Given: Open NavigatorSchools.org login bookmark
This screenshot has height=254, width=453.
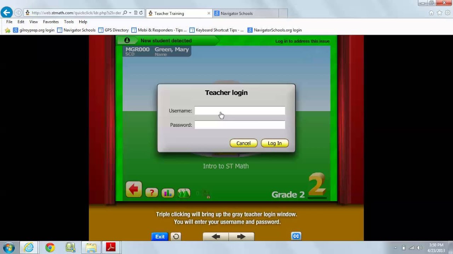Looking at the screenshot, I should click(x=275, y=30).
